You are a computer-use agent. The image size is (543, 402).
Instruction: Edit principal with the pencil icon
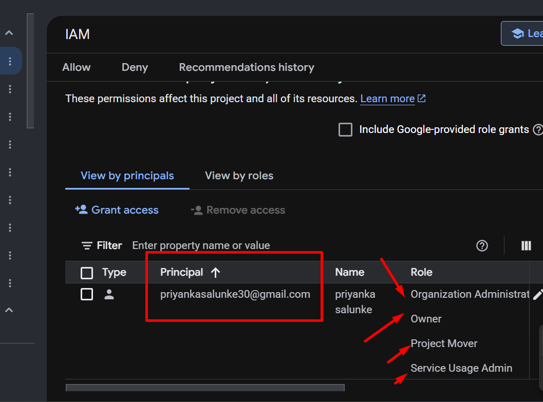point(538,295)
